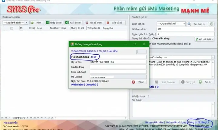
Task: Click the Email kích hoạt field
Action: [118, 72]
